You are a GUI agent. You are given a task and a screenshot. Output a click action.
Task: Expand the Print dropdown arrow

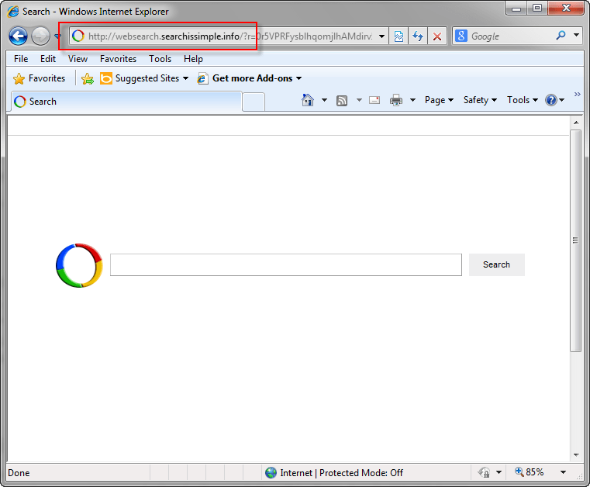tap(412, 100)
